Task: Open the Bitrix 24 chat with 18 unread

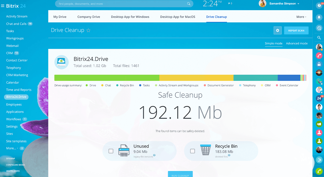Action: [x=319, y=98]
